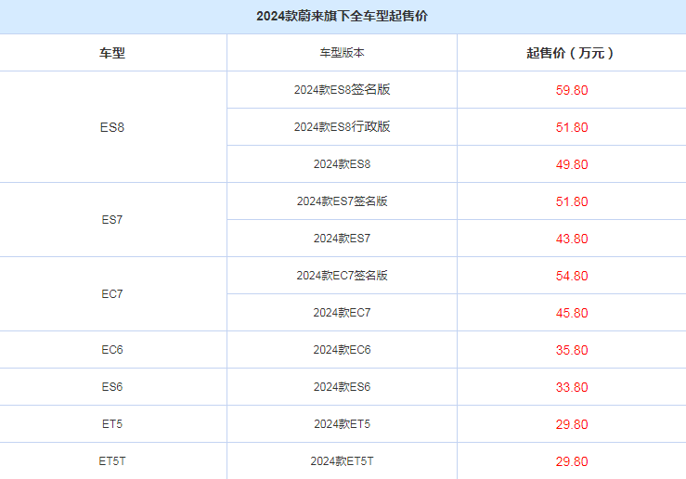Click the price 29.80 in the 2024款ET5T row
The width and height of the screenshot is (686, 479).
572,461
